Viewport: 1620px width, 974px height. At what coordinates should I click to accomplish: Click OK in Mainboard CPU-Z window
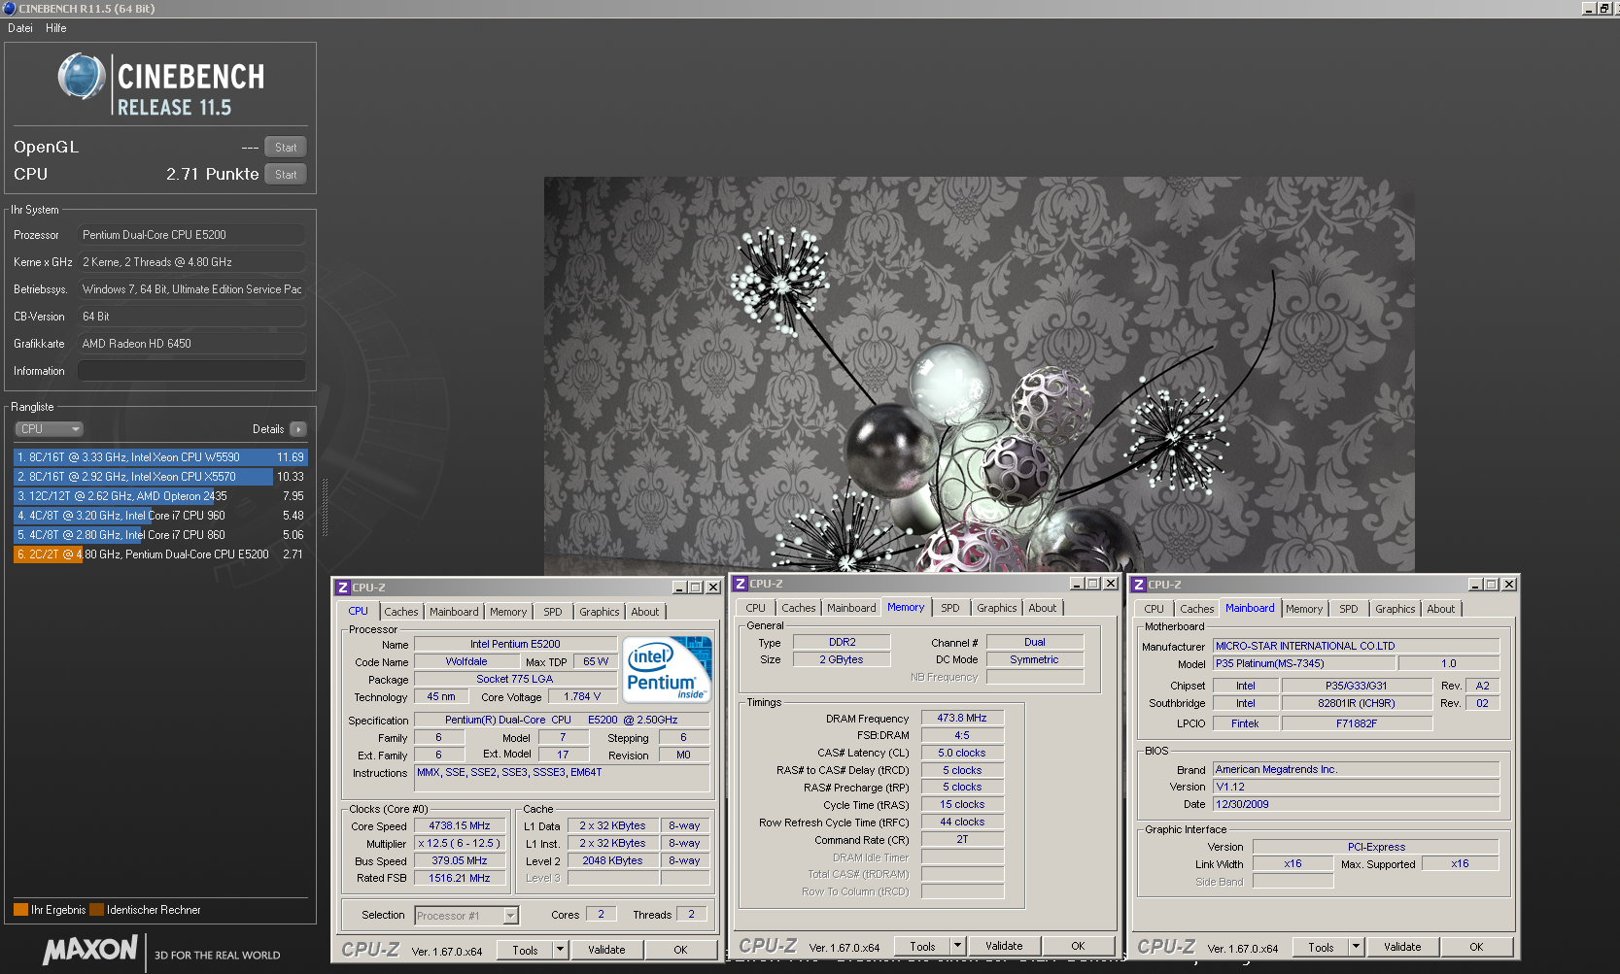(x=1477, y=947)
